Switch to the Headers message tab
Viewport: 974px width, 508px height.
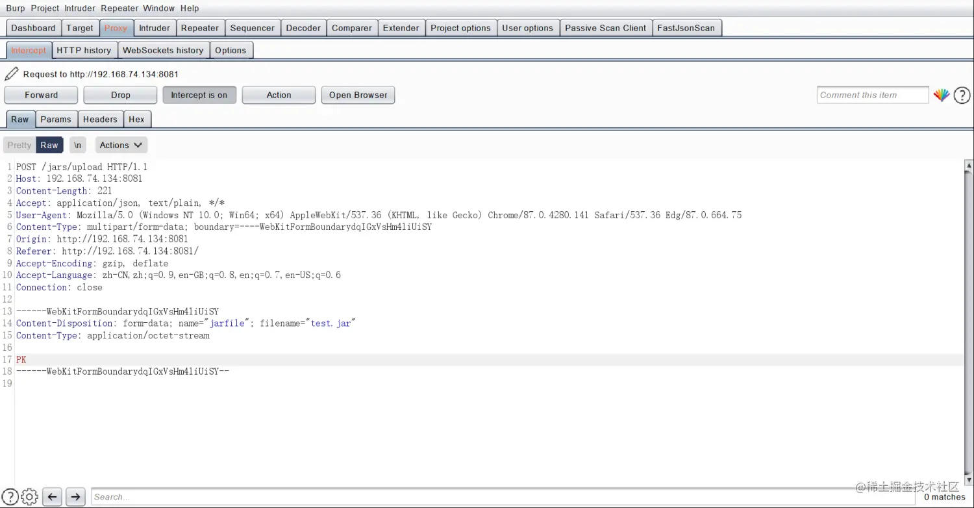tap(100, 119)
